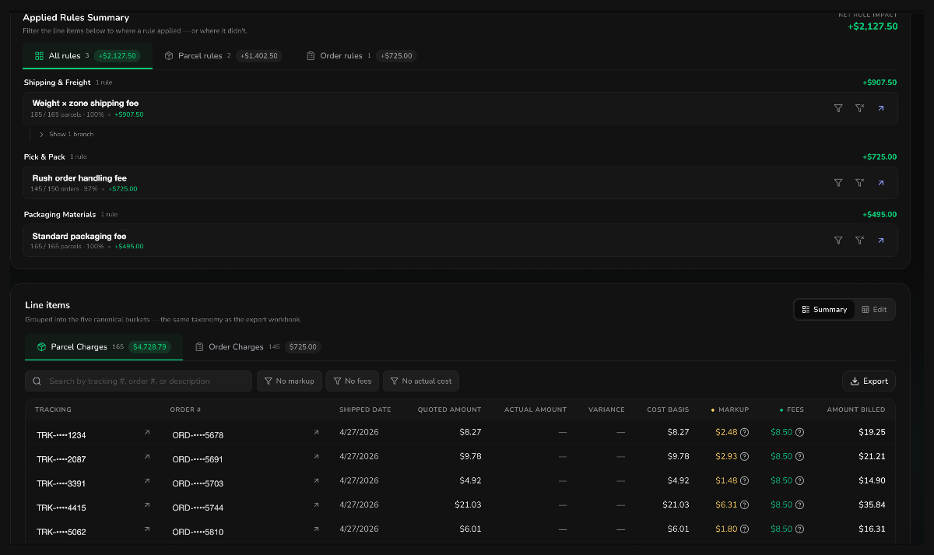Export the line items
934x555 pixels.
pos(869,381)
